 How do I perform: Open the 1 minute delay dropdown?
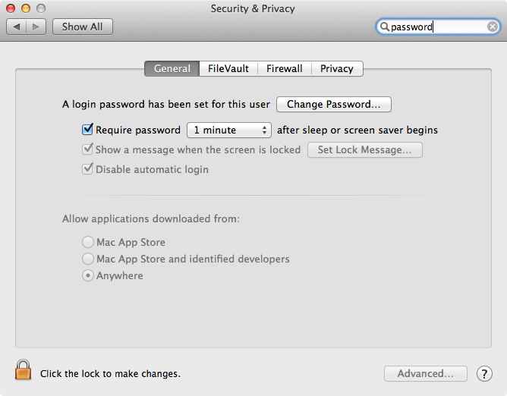point(229,130)
